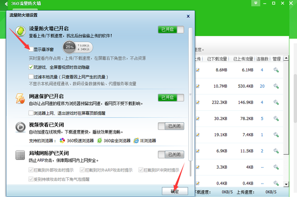Click the table scrollbar up arrow

point(286,58)
